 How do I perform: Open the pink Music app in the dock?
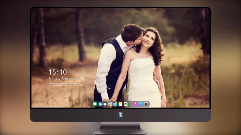coord(135,104)
